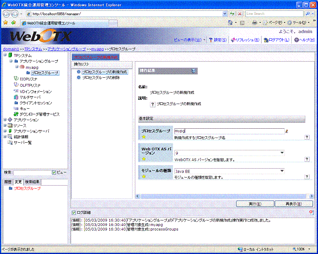Click the edit pencil icon beside mypg field

click(x=287, y=132)
